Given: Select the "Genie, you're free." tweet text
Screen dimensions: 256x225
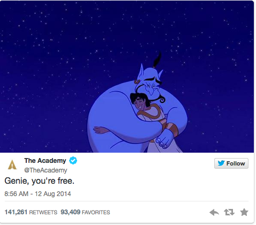Looking at the screenshot, I should (40, 181).
